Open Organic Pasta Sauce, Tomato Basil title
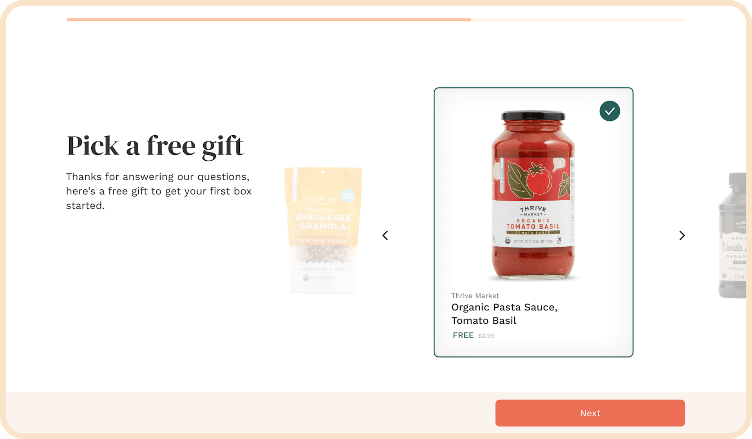 (x=504, y=314)
